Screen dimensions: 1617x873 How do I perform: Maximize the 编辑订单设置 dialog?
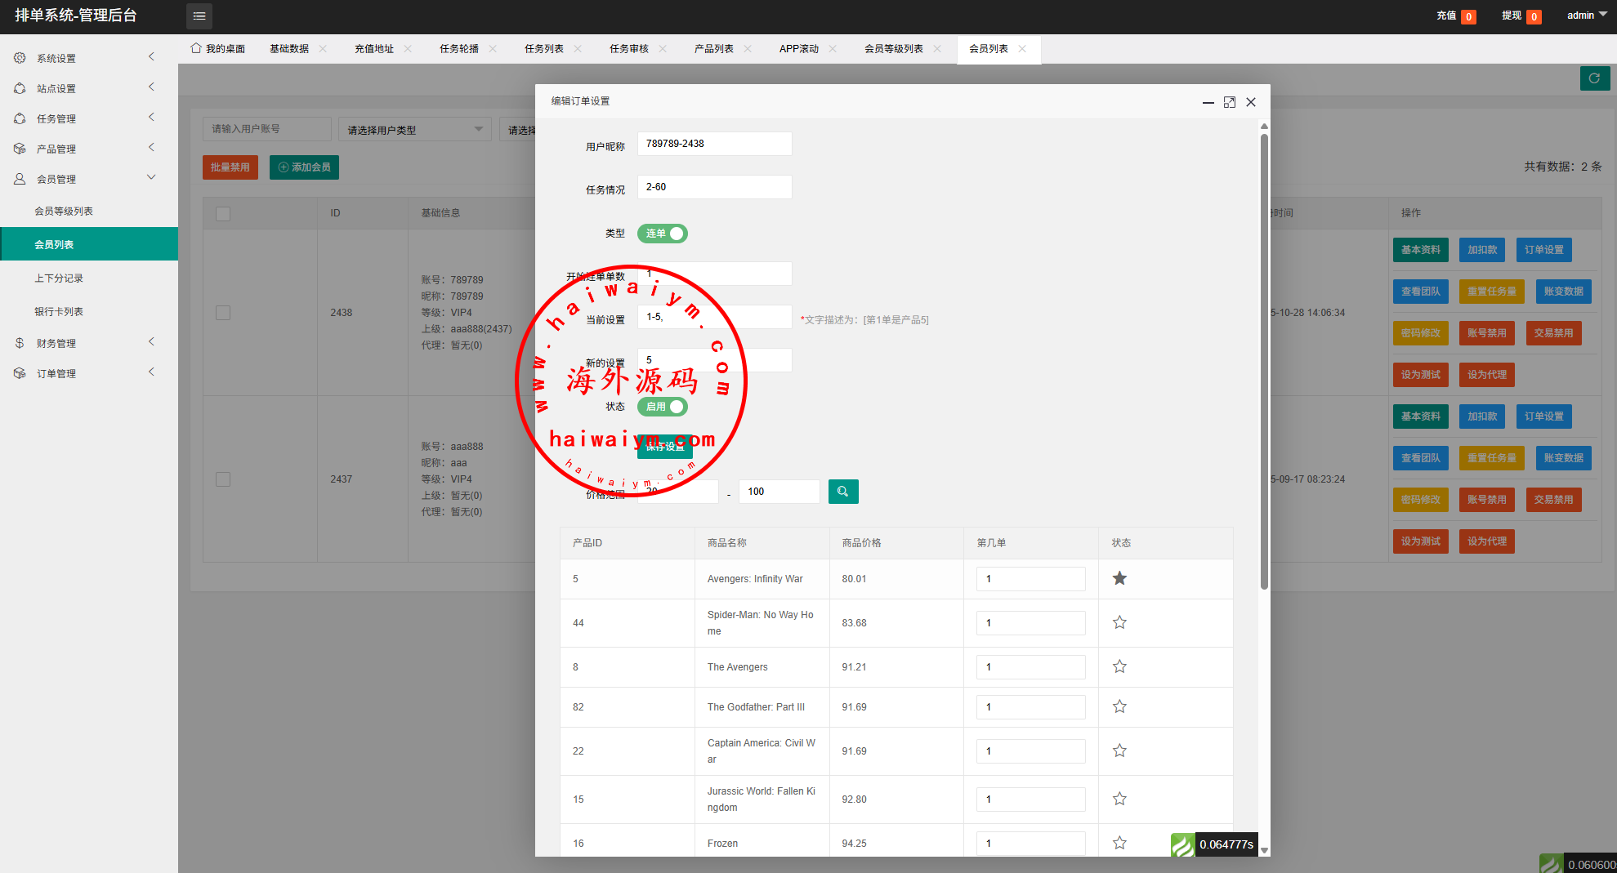[1229, 102]
